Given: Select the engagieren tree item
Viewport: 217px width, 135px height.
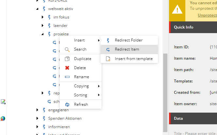Looking at the screenshot, I should [58, 110].
